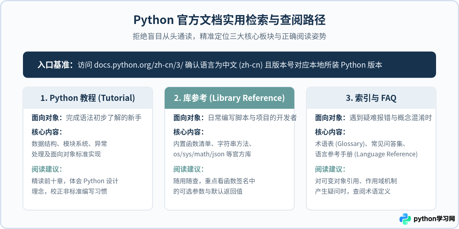Click the docs.python.org/zh-cn/3/ URL text
The height and width of the screenshot is (229, 459).
(x=139, y=65)
